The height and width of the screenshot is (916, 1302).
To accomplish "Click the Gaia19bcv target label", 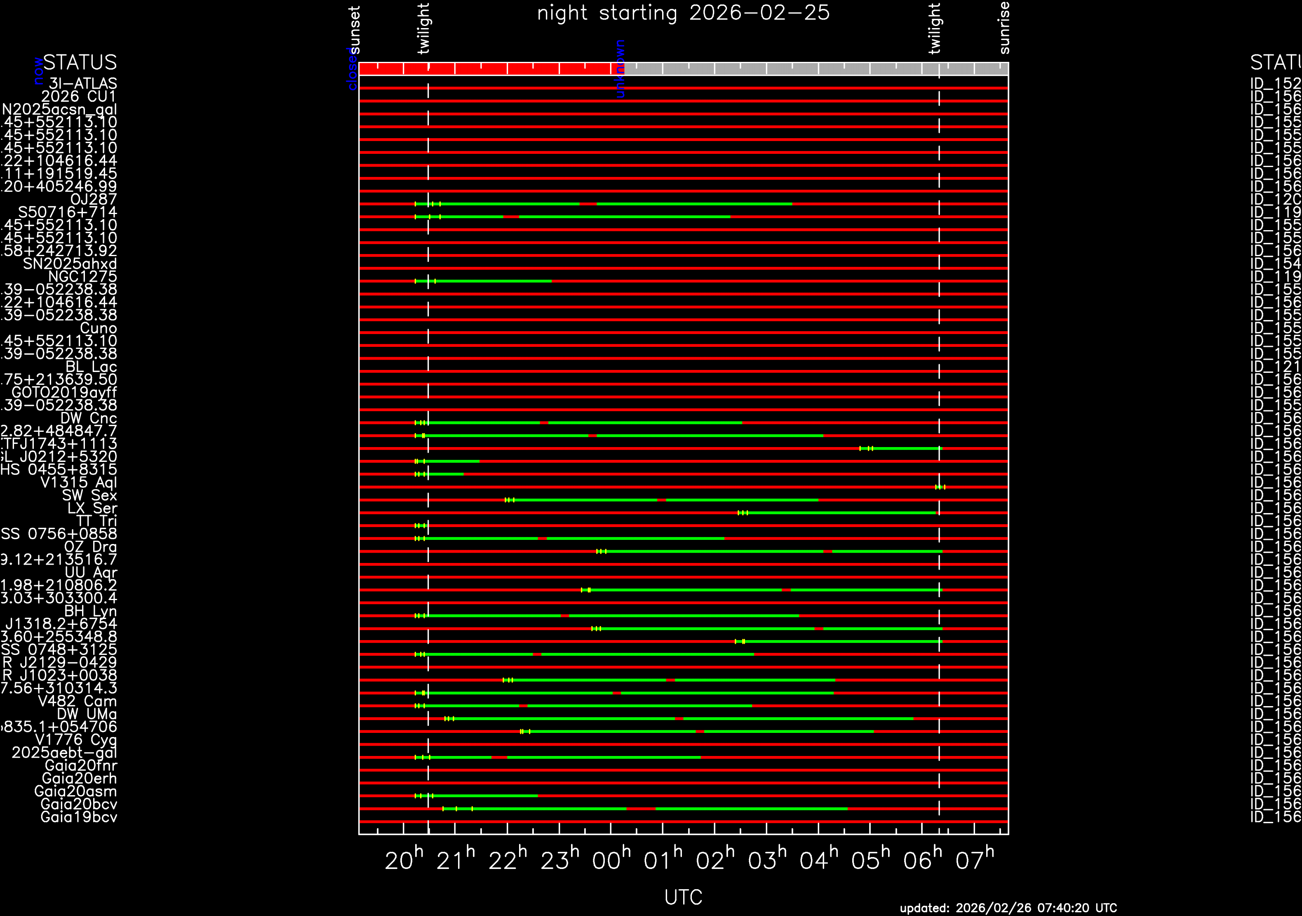I will (78, 817).
